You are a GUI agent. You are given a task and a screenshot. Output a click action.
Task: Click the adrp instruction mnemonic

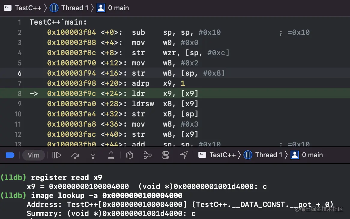click(x=140, y=84)
